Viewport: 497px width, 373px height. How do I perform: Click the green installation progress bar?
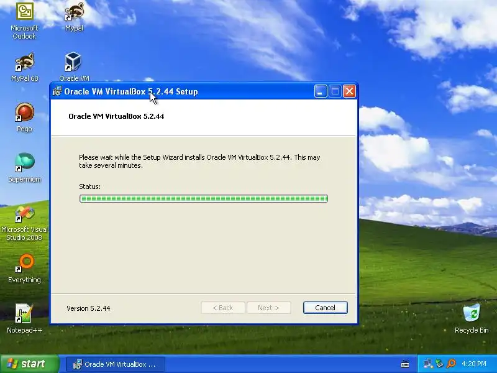[204, 199]
